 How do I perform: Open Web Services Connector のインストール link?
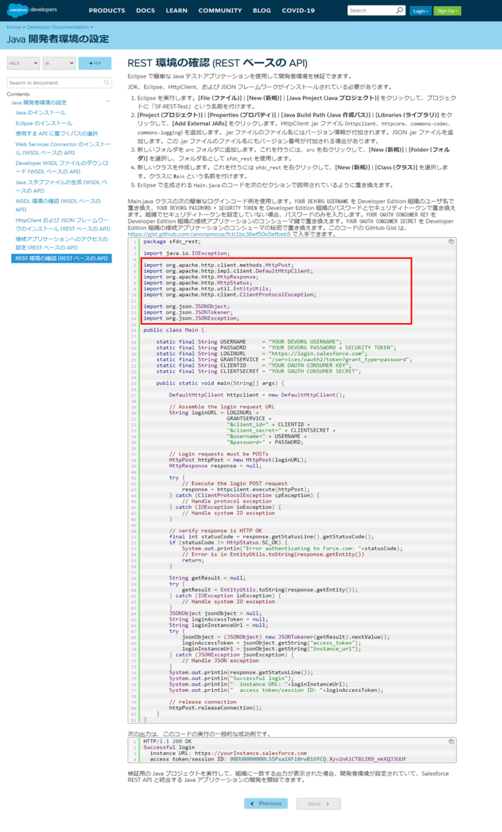[x=63, y=148]
